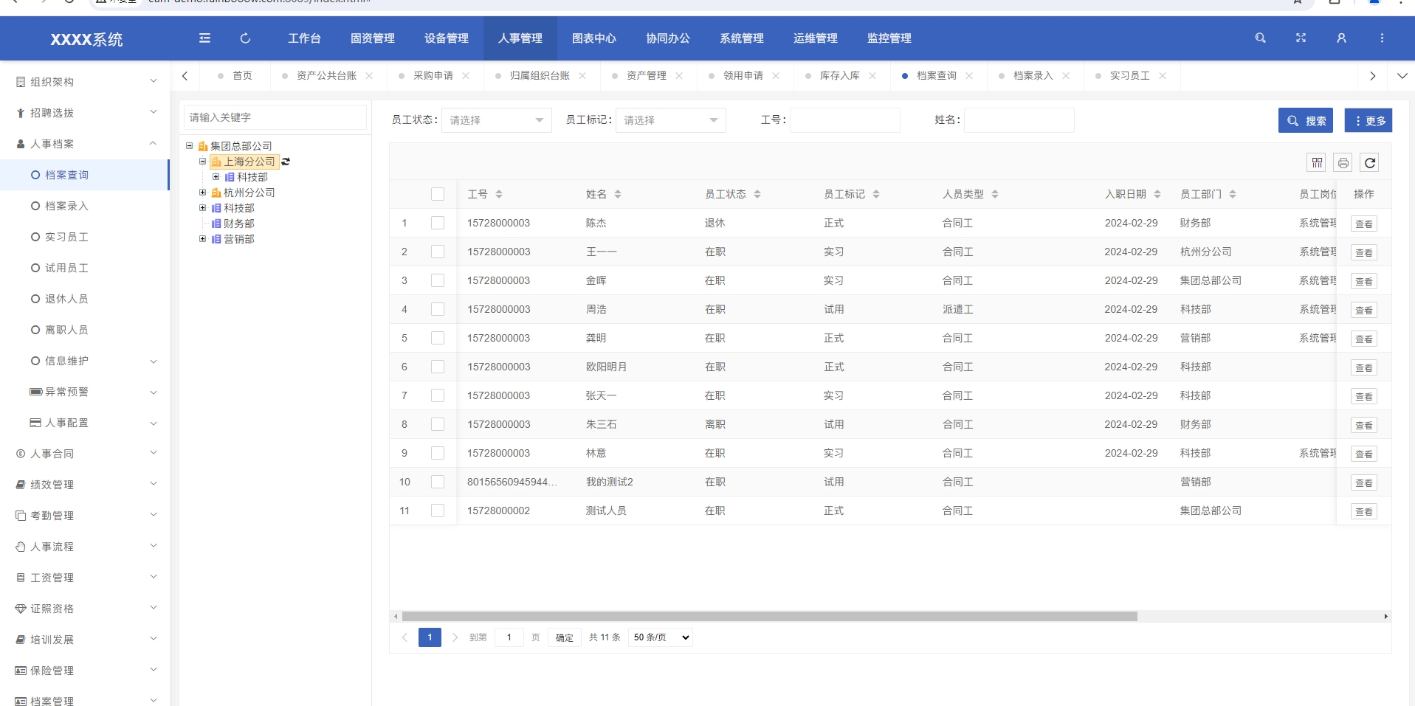Open the tab list dropdown chevron
Image resolution: width=1415 pixels, height=706 pixels.
tap(1402, 76)
